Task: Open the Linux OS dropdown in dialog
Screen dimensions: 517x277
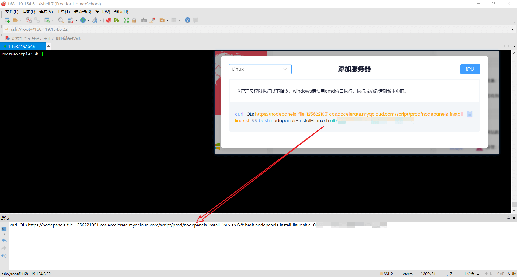Action: pos(260,69)
